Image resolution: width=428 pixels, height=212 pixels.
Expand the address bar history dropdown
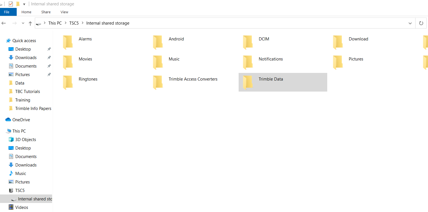[x=410, y=23]
